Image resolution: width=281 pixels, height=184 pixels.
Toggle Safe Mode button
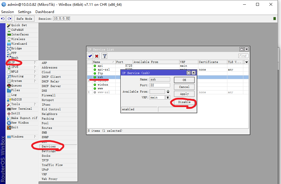24,19
